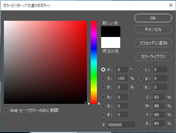The height and width of the screenshot is (133, 176).
Task: Select the G green radio button
Action: tap(103, 106)
